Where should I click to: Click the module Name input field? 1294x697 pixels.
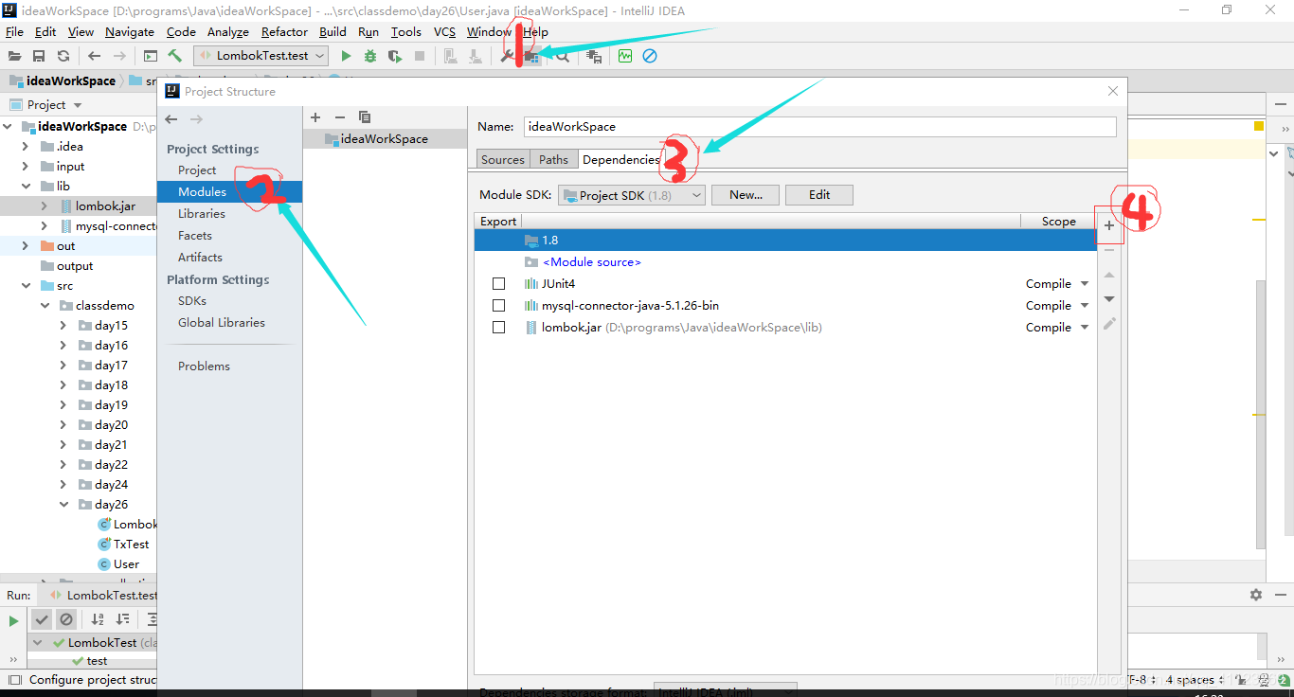pyautogui.click(x=820, y=127)
